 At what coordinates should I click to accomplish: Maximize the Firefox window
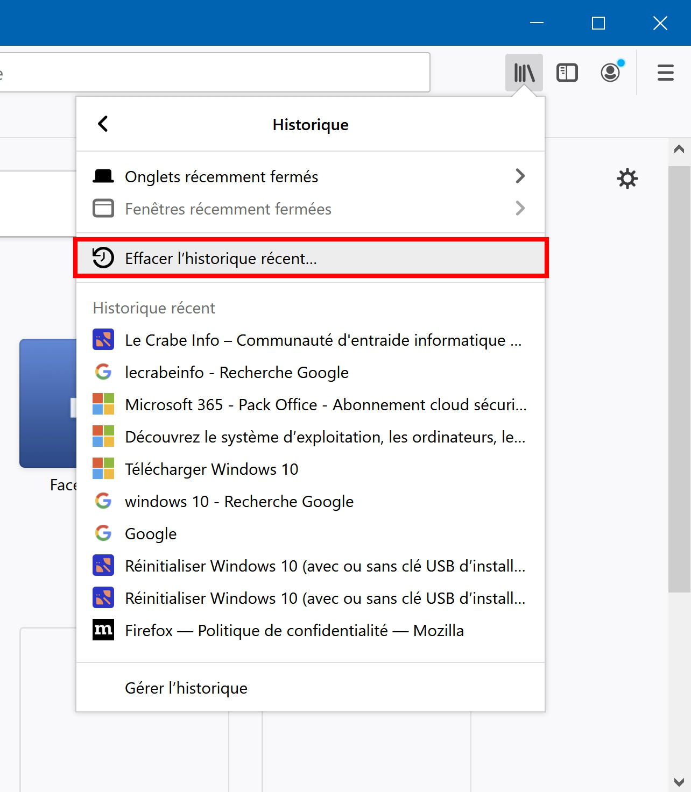pos(598,23)
